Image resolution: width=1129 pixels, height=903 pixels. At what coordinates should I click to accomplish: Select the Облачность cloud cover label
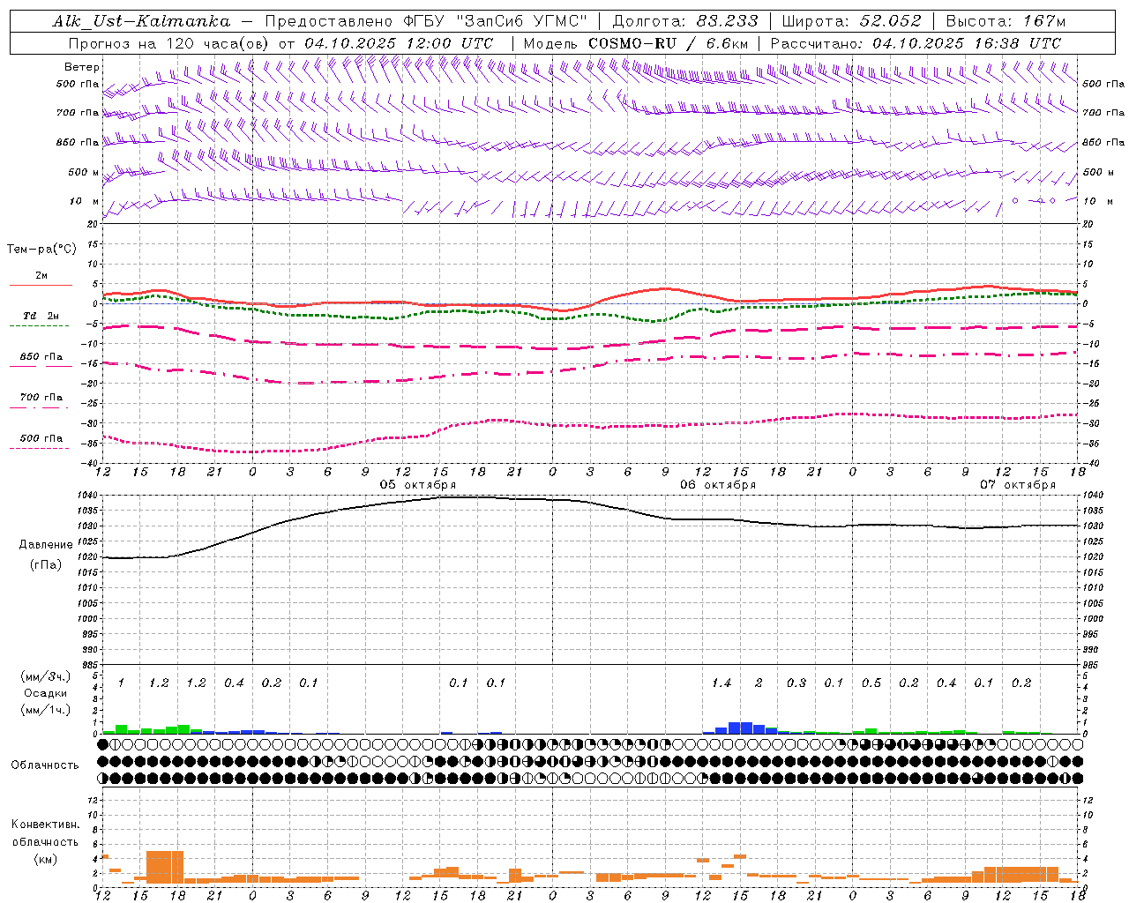[x=45, y=765]
